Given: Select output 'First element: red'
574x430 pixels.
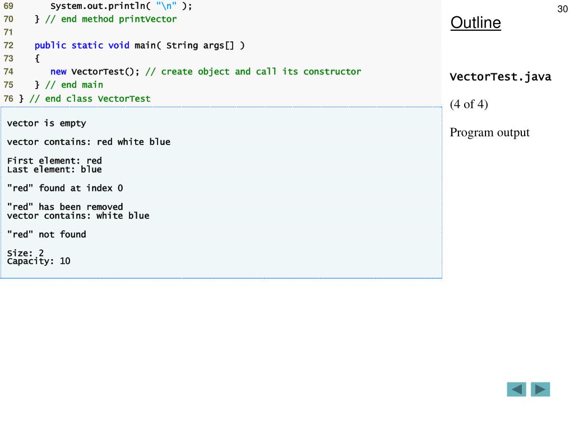Looking at the screenshot, I should pyautogui.click(x=54, y=161).
